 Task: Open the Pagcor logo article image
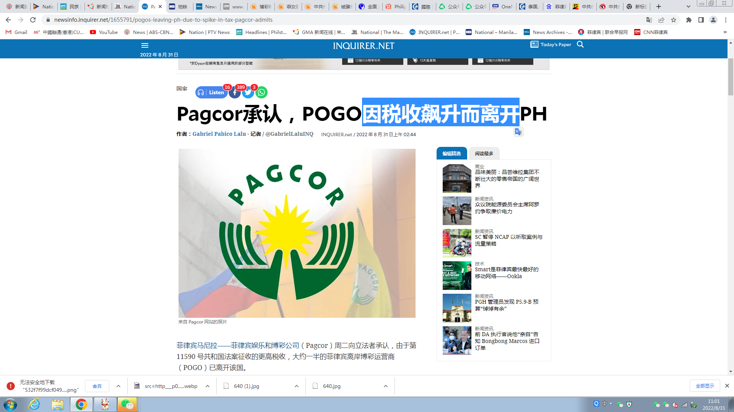pyautogui.click(x=297, y=233)
